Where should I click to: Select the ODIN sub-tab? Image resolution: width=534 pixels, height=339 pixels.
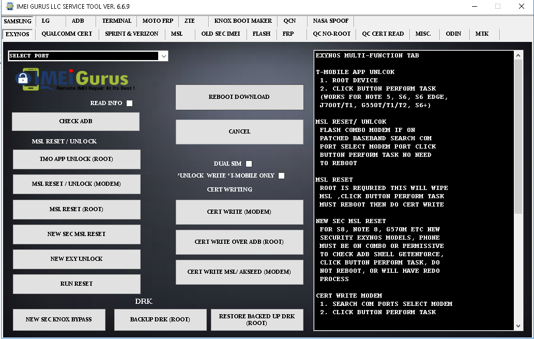coord(453,34)
